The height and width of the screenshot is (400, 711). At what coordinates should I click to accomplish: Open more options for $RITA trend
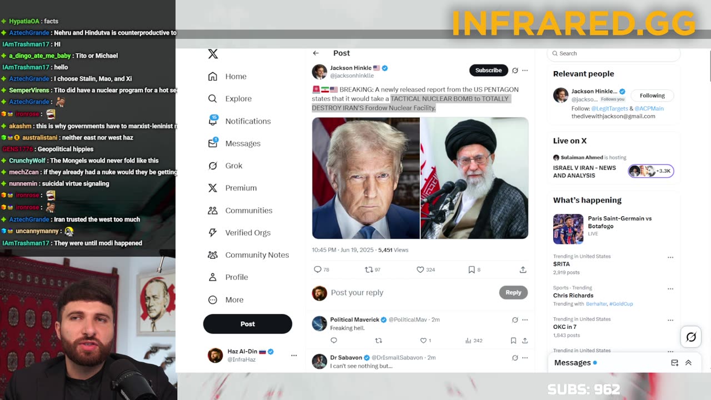click(x=670, y=257)
